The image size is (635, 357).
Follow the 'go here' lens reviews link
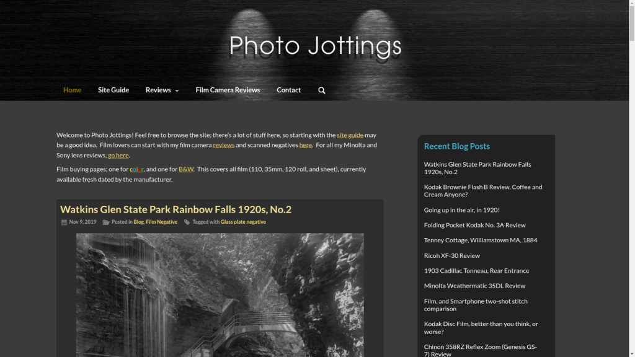pos(118,155)
